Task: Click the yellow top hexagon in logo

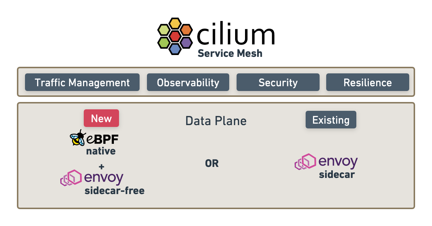Action: click(x=175, y=23)
